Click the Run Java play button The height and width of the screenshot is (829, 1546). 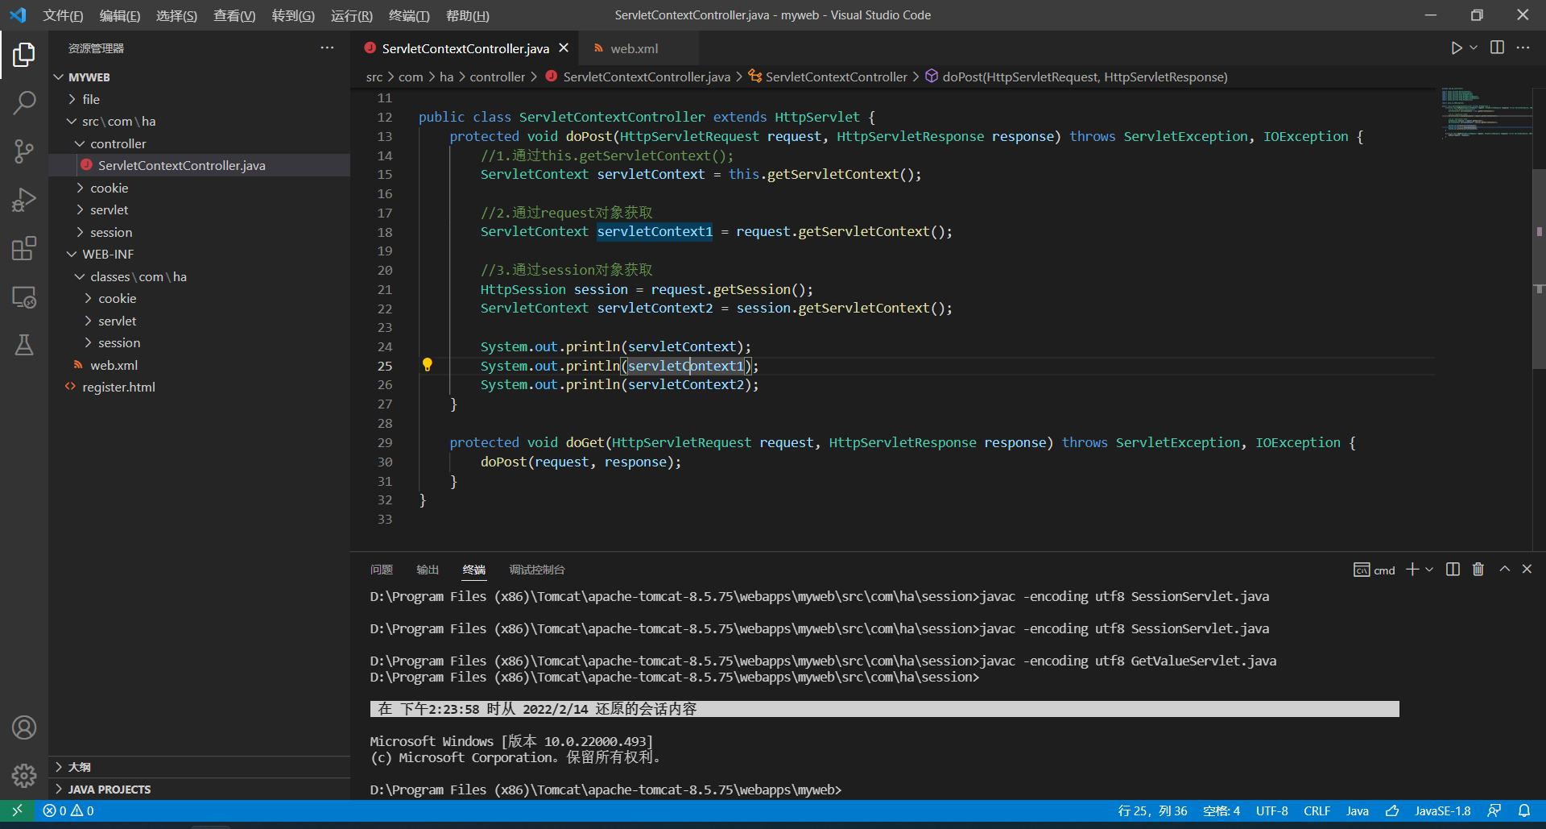coord(1456,48)
